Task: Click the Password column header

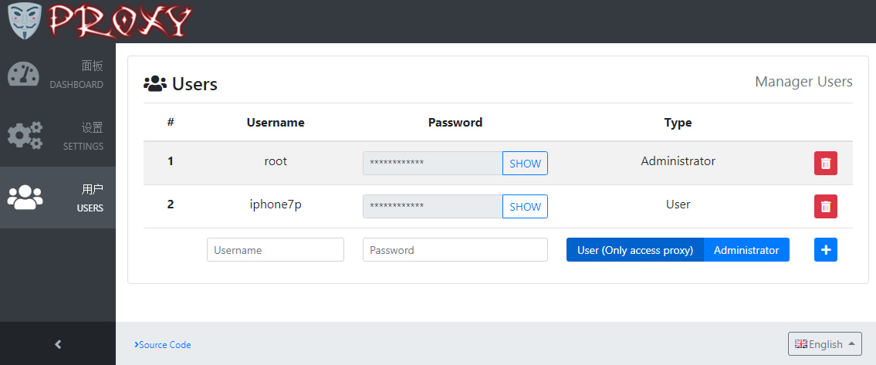Action: (x=455, y=123)
